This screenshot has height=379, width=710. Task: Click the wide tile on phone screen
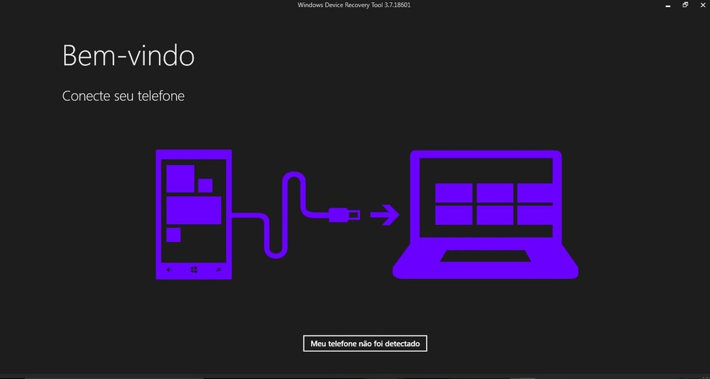[193, 210]
